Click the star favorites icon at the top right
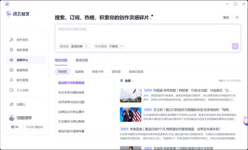The height and width of the screenshot is (150, 248). click(237, 17)
